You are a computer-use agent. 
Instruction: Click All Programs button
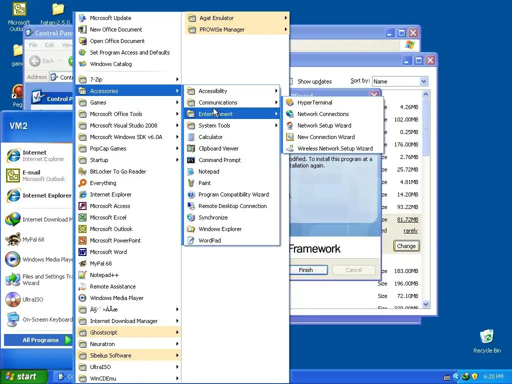click(x=38, y=340)
